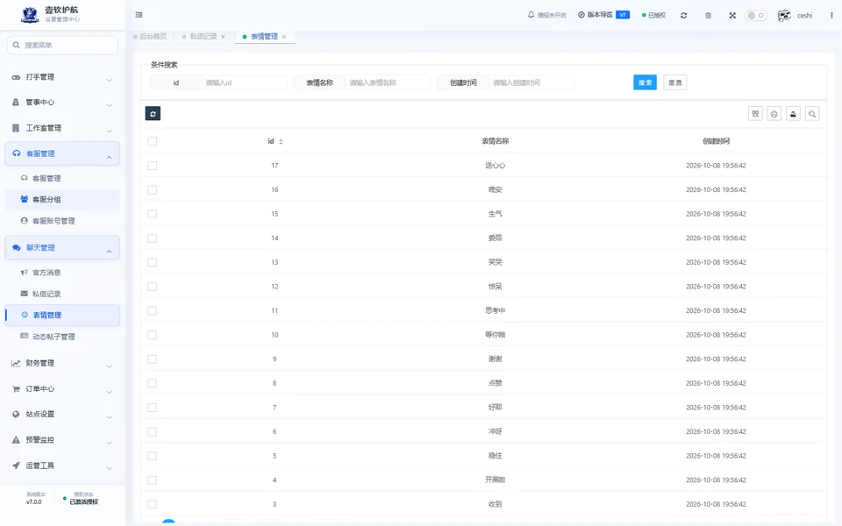Open the 官方消息 menu item
Viewport: 842px width, 526px height.
click(62, 273)
